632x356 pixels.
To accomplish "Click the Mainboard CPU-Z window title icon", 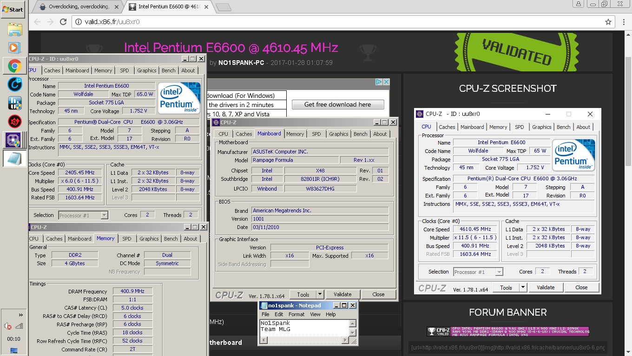I will point(216,122).
